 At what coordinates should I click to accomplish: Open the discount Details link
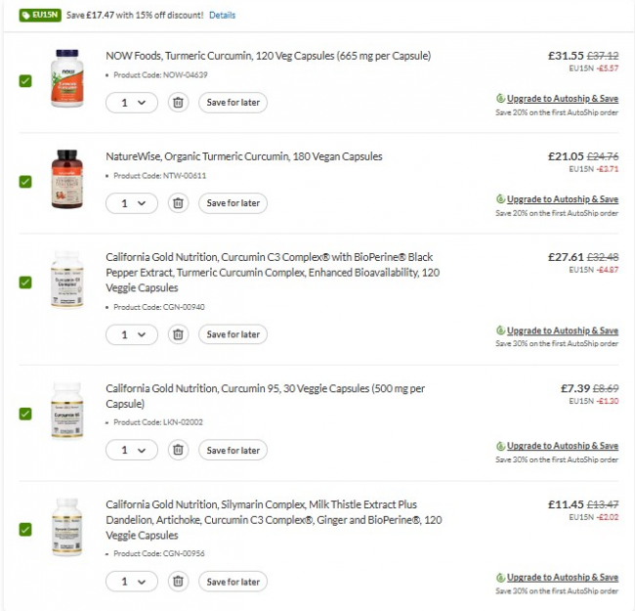tap(222, 16)
